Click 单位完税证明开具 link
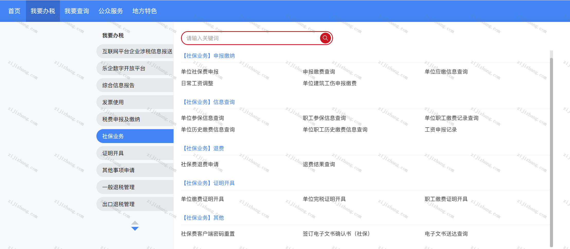 click(x=324, y=199)
